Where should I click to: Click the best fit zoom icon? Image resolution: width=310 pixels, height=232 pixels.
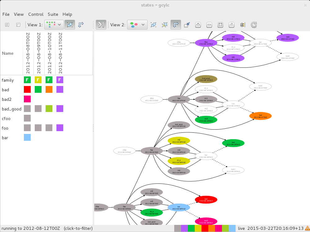(220, 25)
